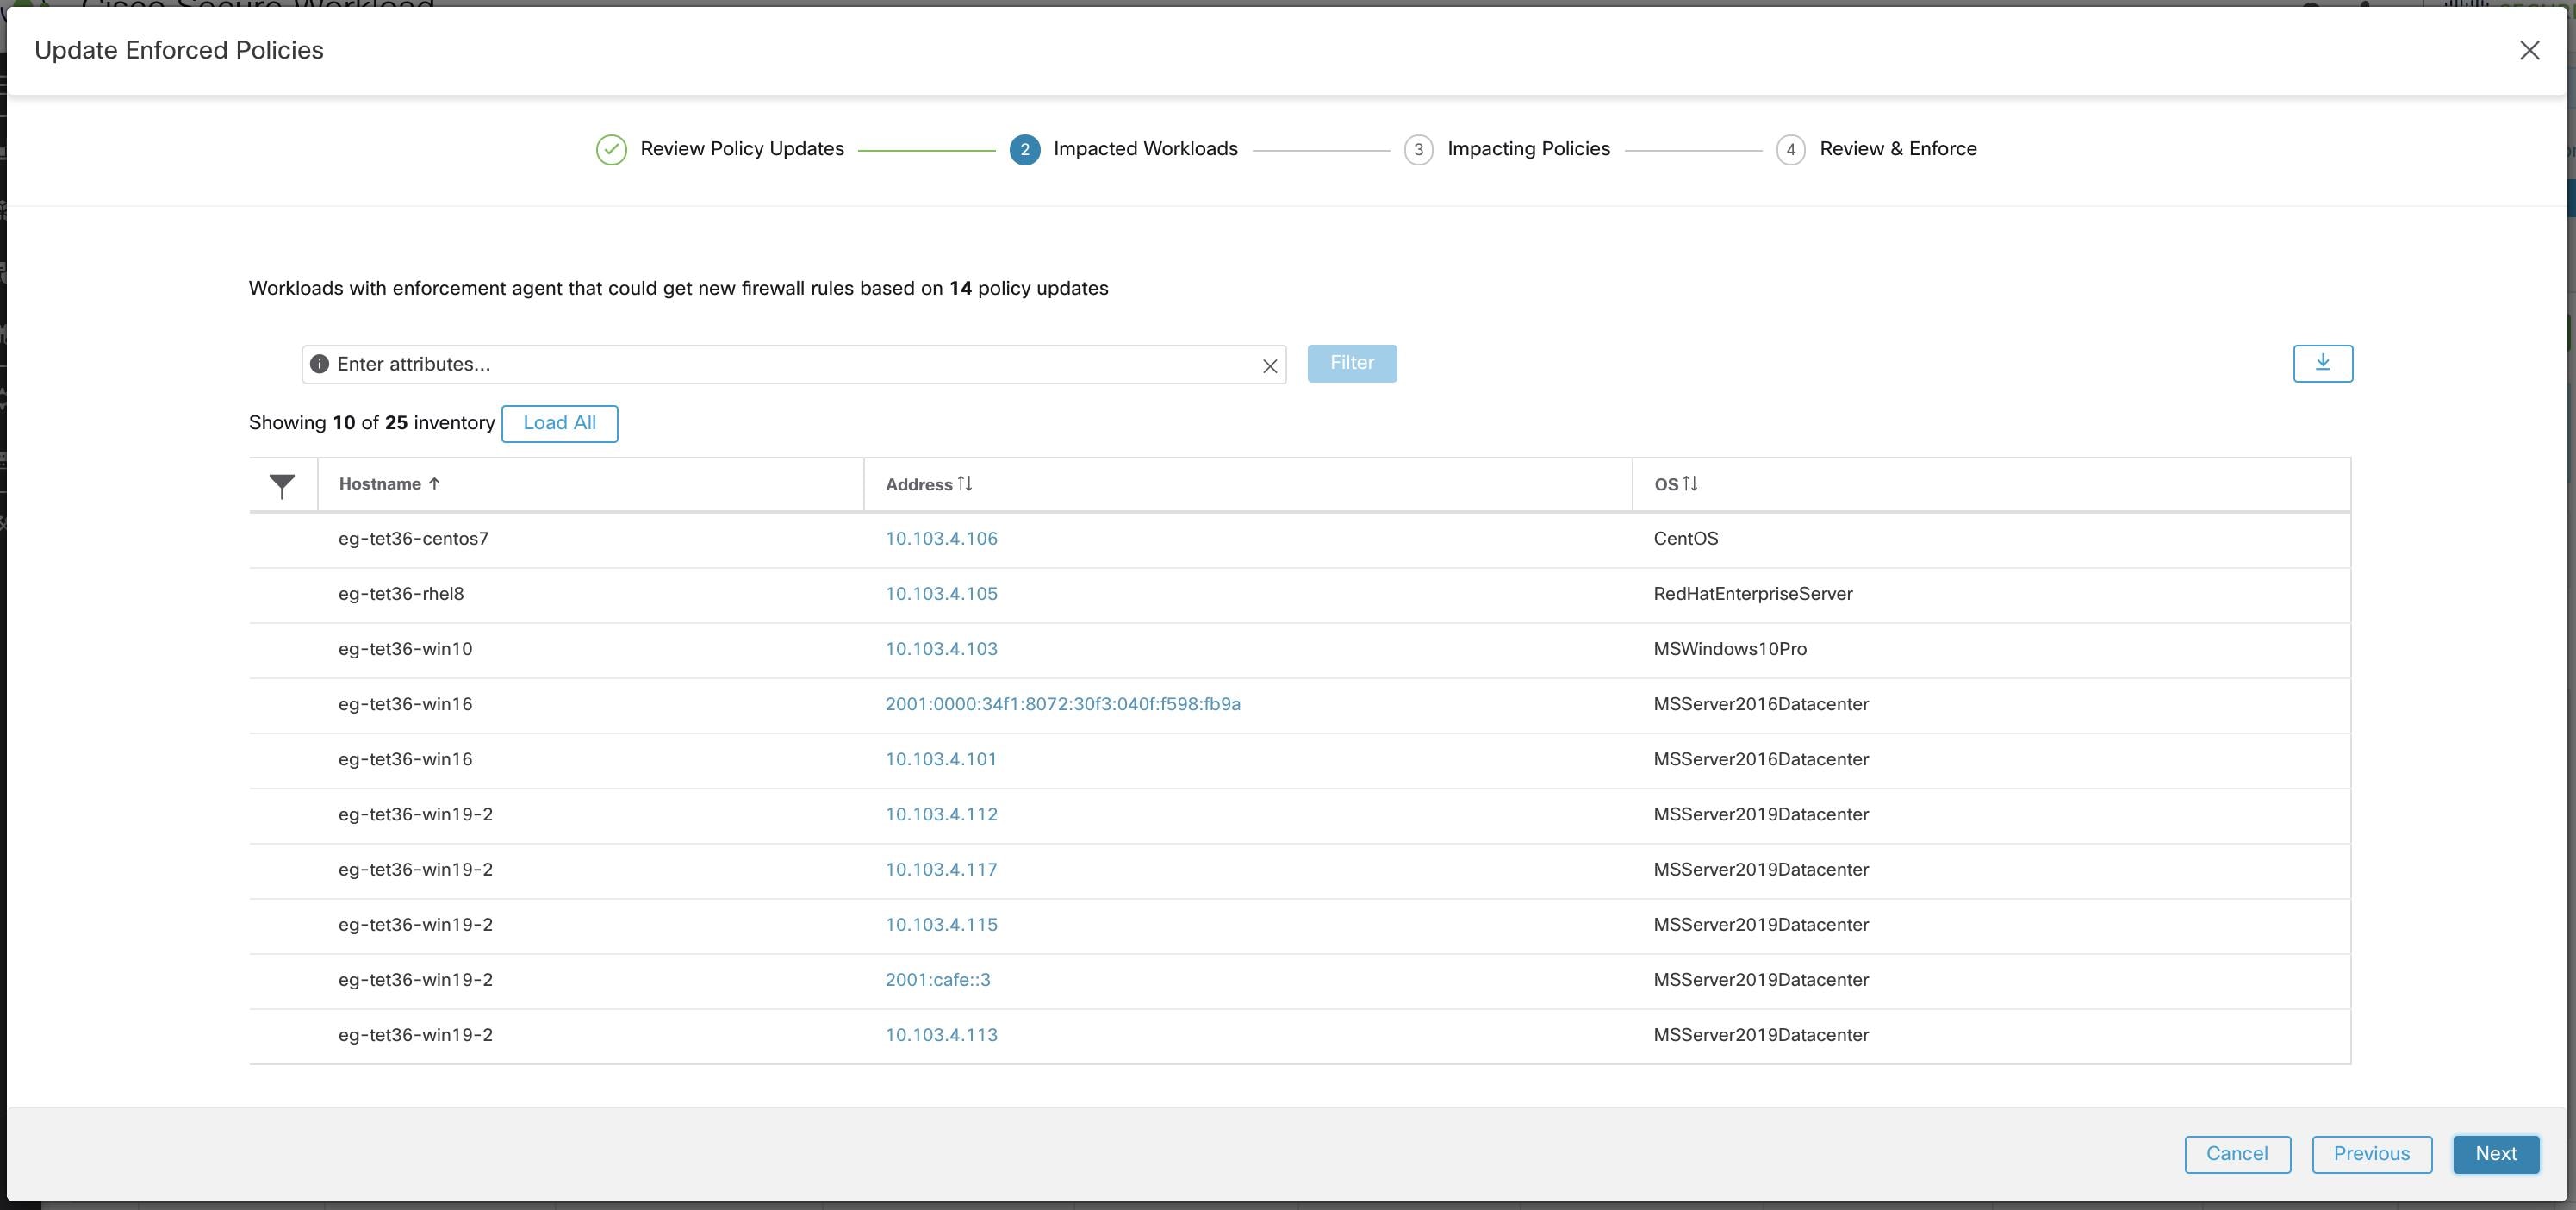Image resolution: width=2576 pixels, height=1210 pixels.
Task: Click the 10.103.4.106 IP address link
Action: pyautogui.click(x=942, y=538)
